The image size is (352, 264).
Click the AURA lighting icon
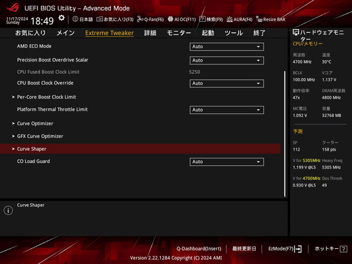(229, 19)
